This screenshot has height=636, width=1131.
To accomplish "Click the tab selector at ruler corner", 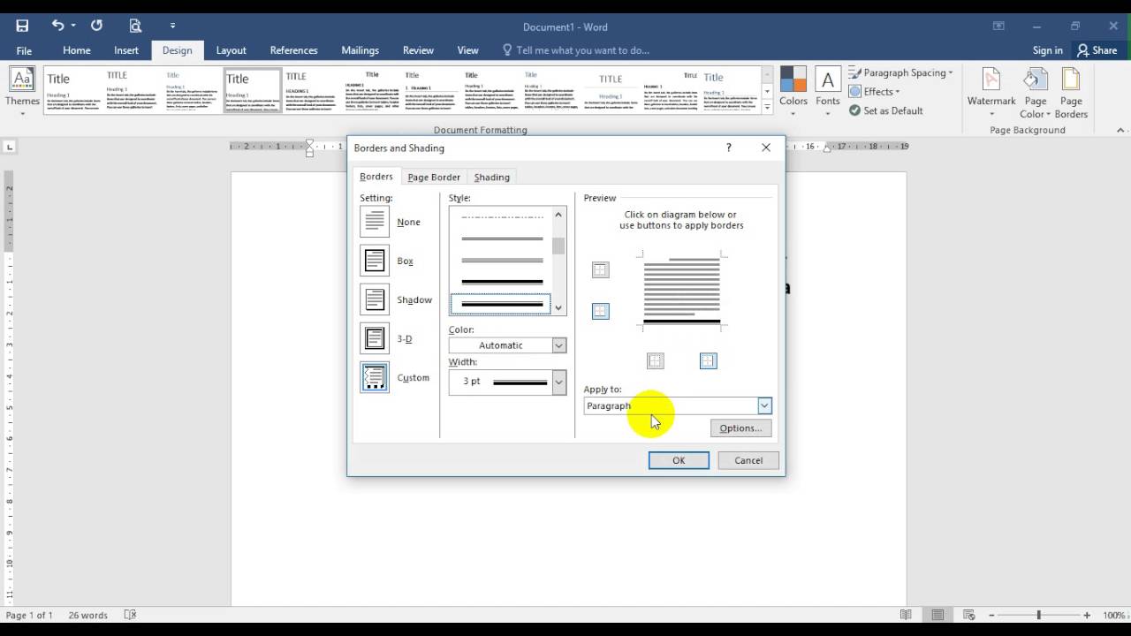I will pos(10,147).
